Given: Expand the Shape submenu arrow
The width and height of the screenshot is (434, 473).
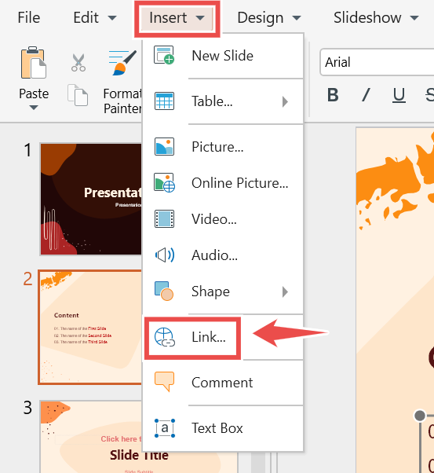Looking at the screenshot, I should pos(285,291).
